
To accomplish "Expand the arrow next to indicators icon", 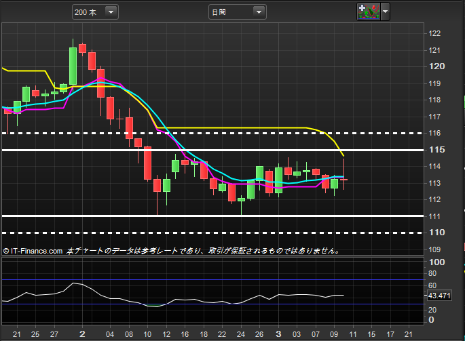I will click(385, 12).
